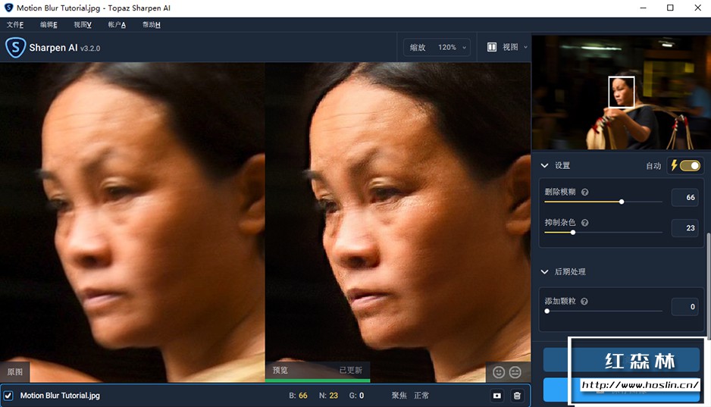Open the 帮助 menu
The height and width of the screenshot is (407, 711).
[151, 25]
